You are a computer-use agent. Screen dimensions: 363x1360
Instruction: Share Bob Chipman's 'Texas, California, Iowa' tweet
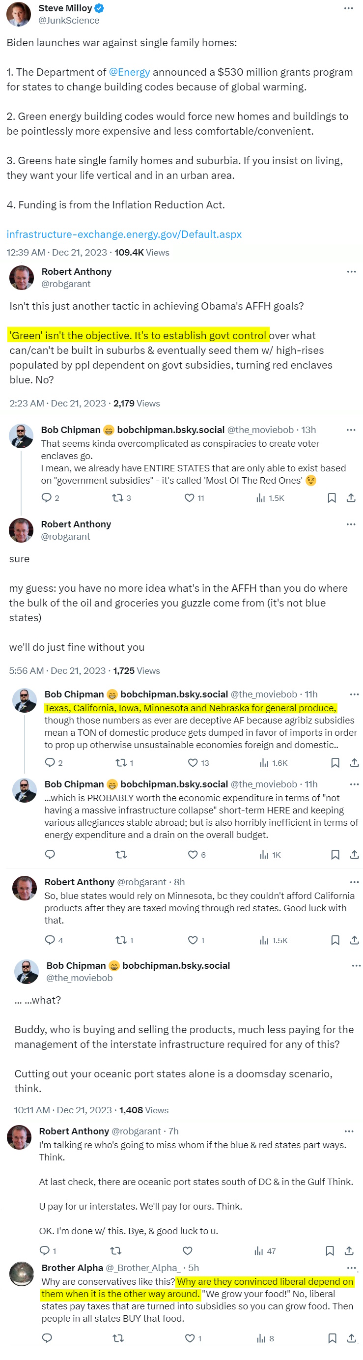click(355, 762)
